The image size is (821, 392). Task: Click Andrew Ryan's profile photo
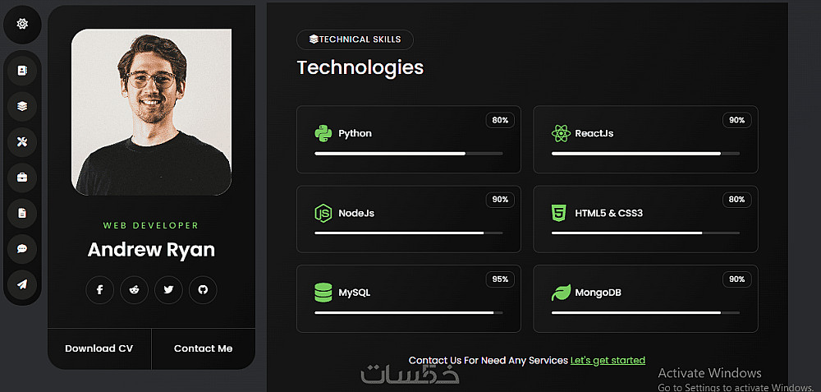[x=151, y=113]
